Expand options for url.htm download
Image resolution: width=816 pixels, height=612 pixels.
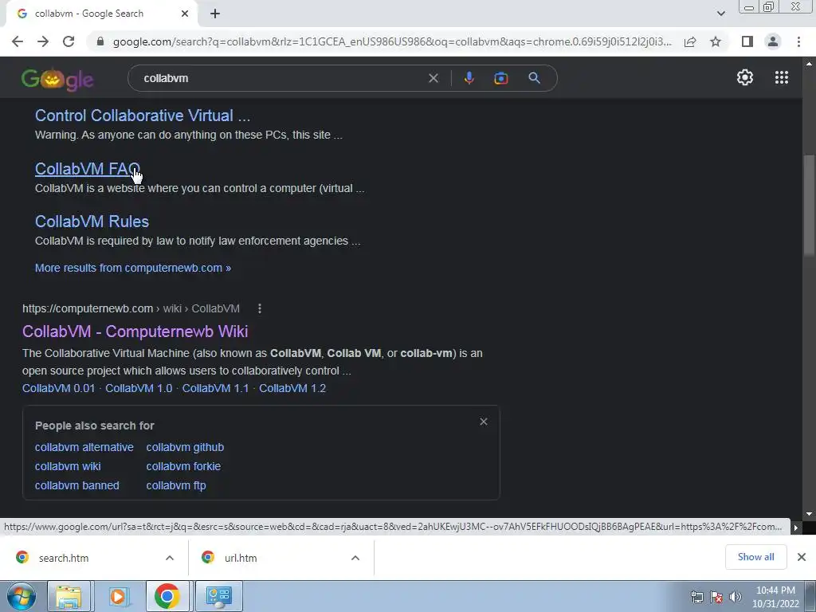355,558
